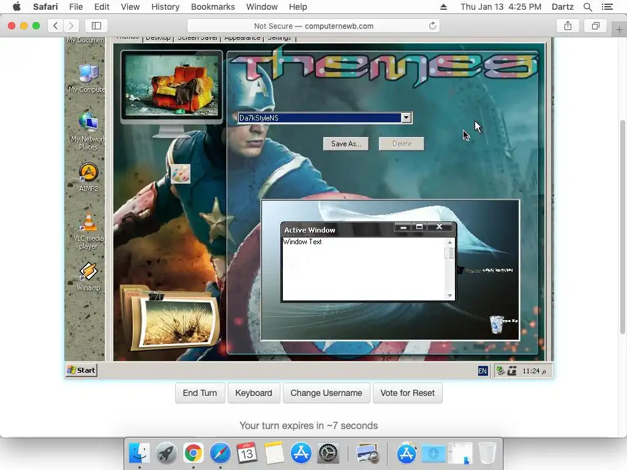
Task: Click the Safely Remove Hardware tray icon
Action: pos(500,370)
